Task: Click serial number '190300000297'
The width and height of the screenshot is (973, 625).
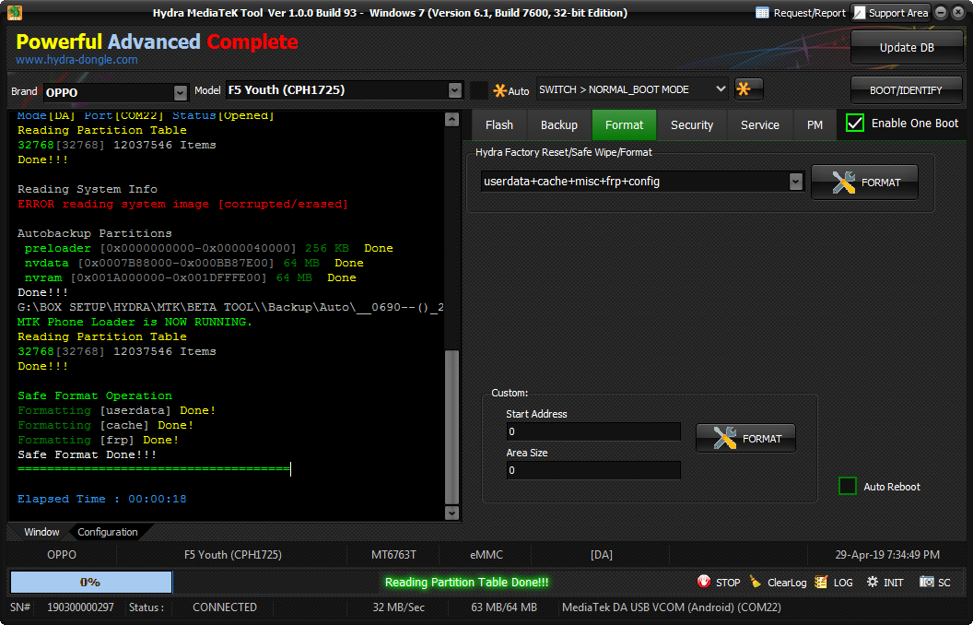Action: [x=80, y=607]
